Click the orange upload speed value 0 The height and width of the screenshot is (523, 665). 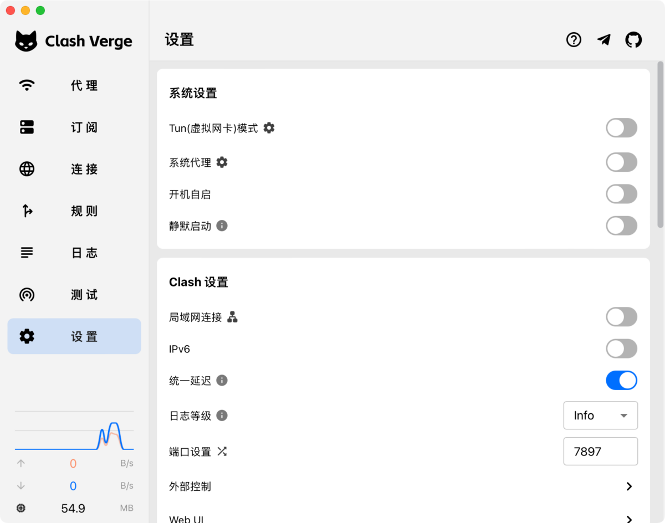(73, 464)
